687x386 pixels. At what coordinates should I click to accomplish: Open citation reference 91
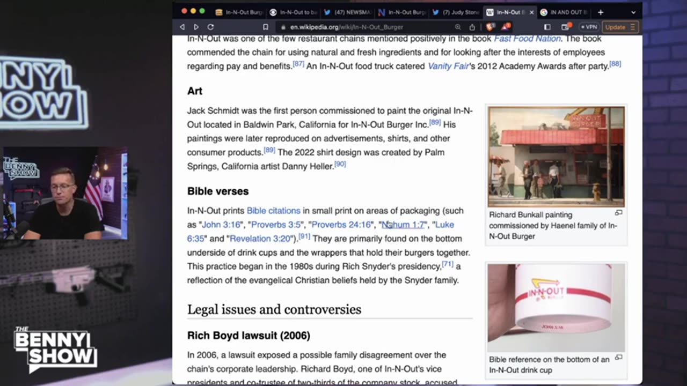(x=304, y=237)
